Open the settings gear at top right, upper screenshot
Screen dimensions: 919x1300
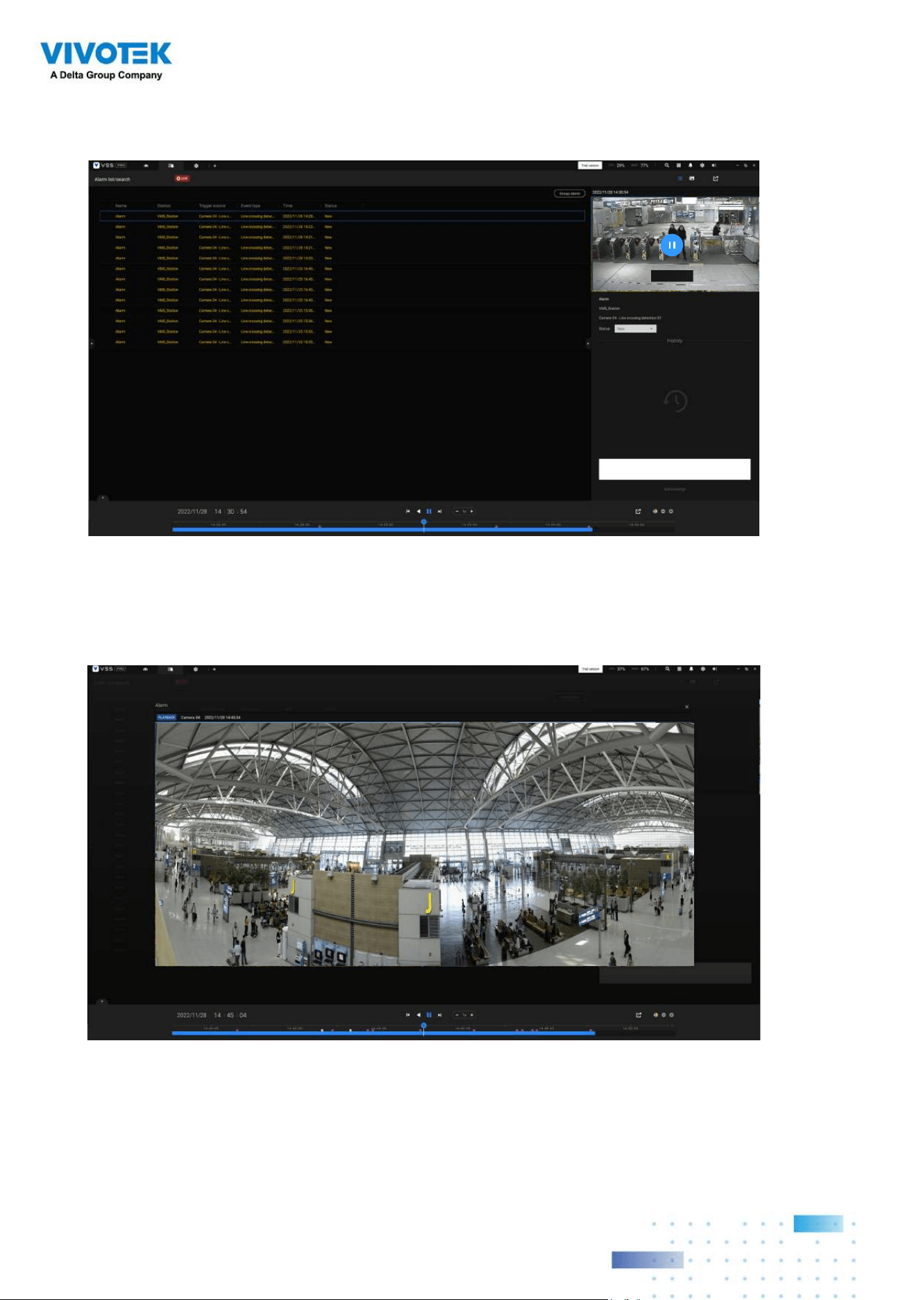coord(702,165)
